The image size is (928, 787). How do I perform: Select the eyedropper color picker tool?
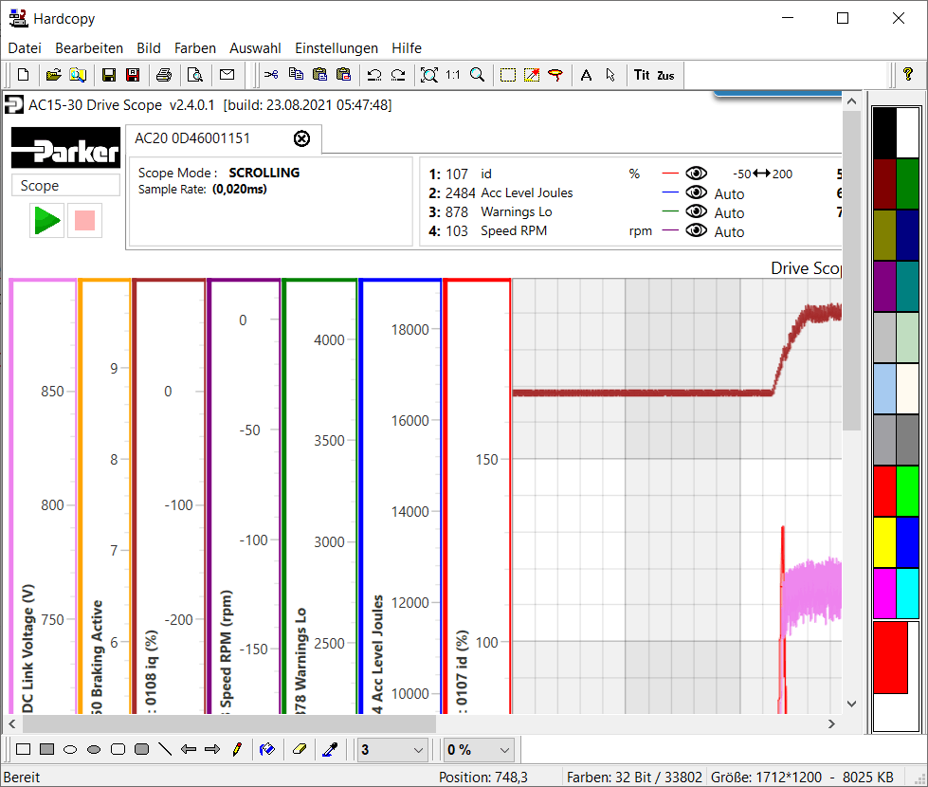pyautogui.click(x=330, y=750)
